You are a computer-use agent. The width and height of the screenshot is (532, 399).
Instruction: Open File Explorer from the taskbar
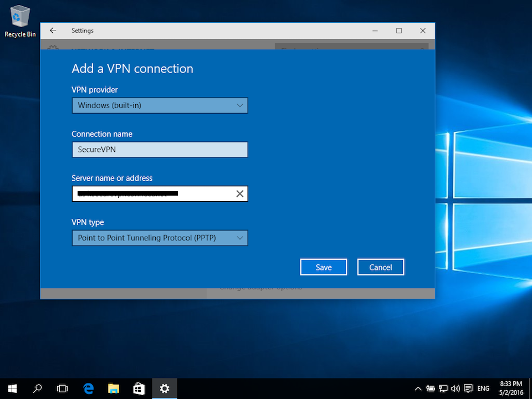click(114, 388)
